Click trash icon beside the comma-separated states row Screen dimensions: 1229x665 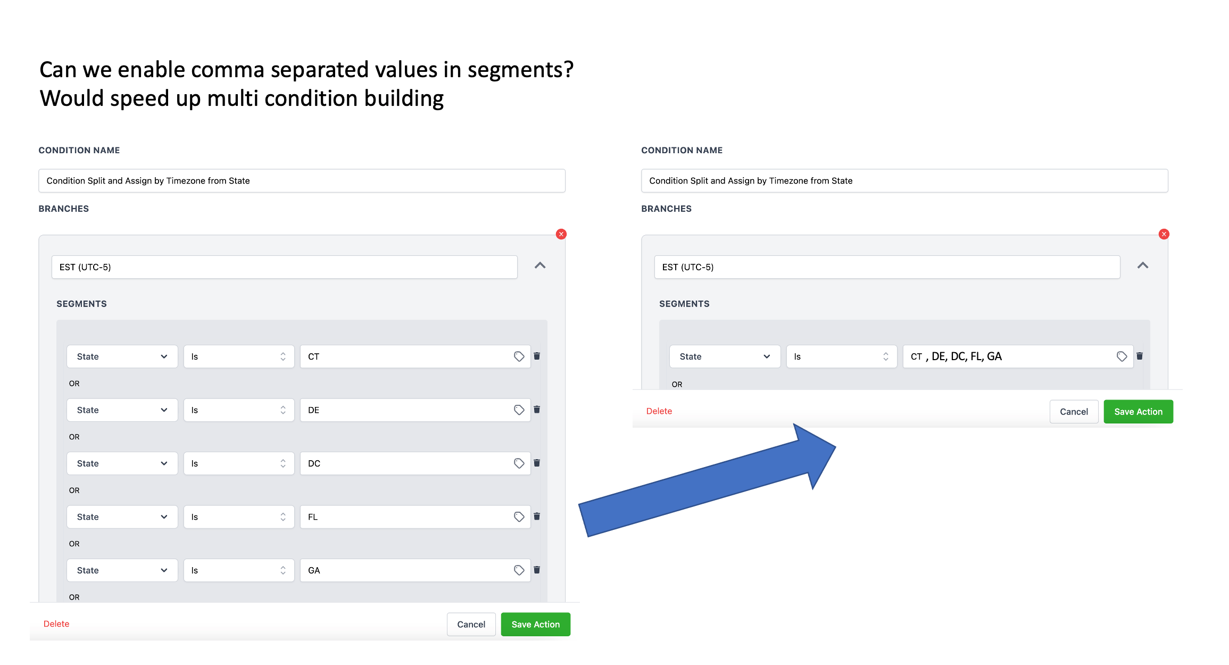(1140, 356)
